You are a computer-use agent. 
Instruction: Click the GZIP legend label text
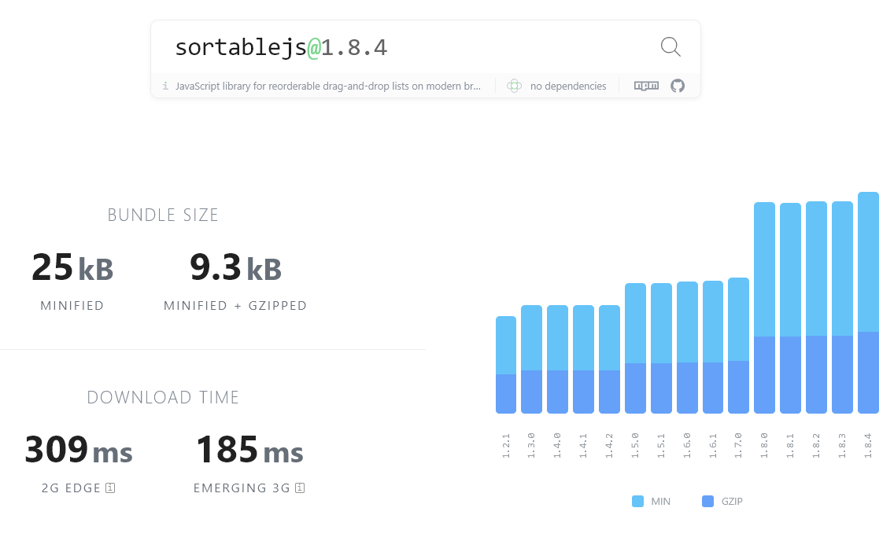point(732,502)
